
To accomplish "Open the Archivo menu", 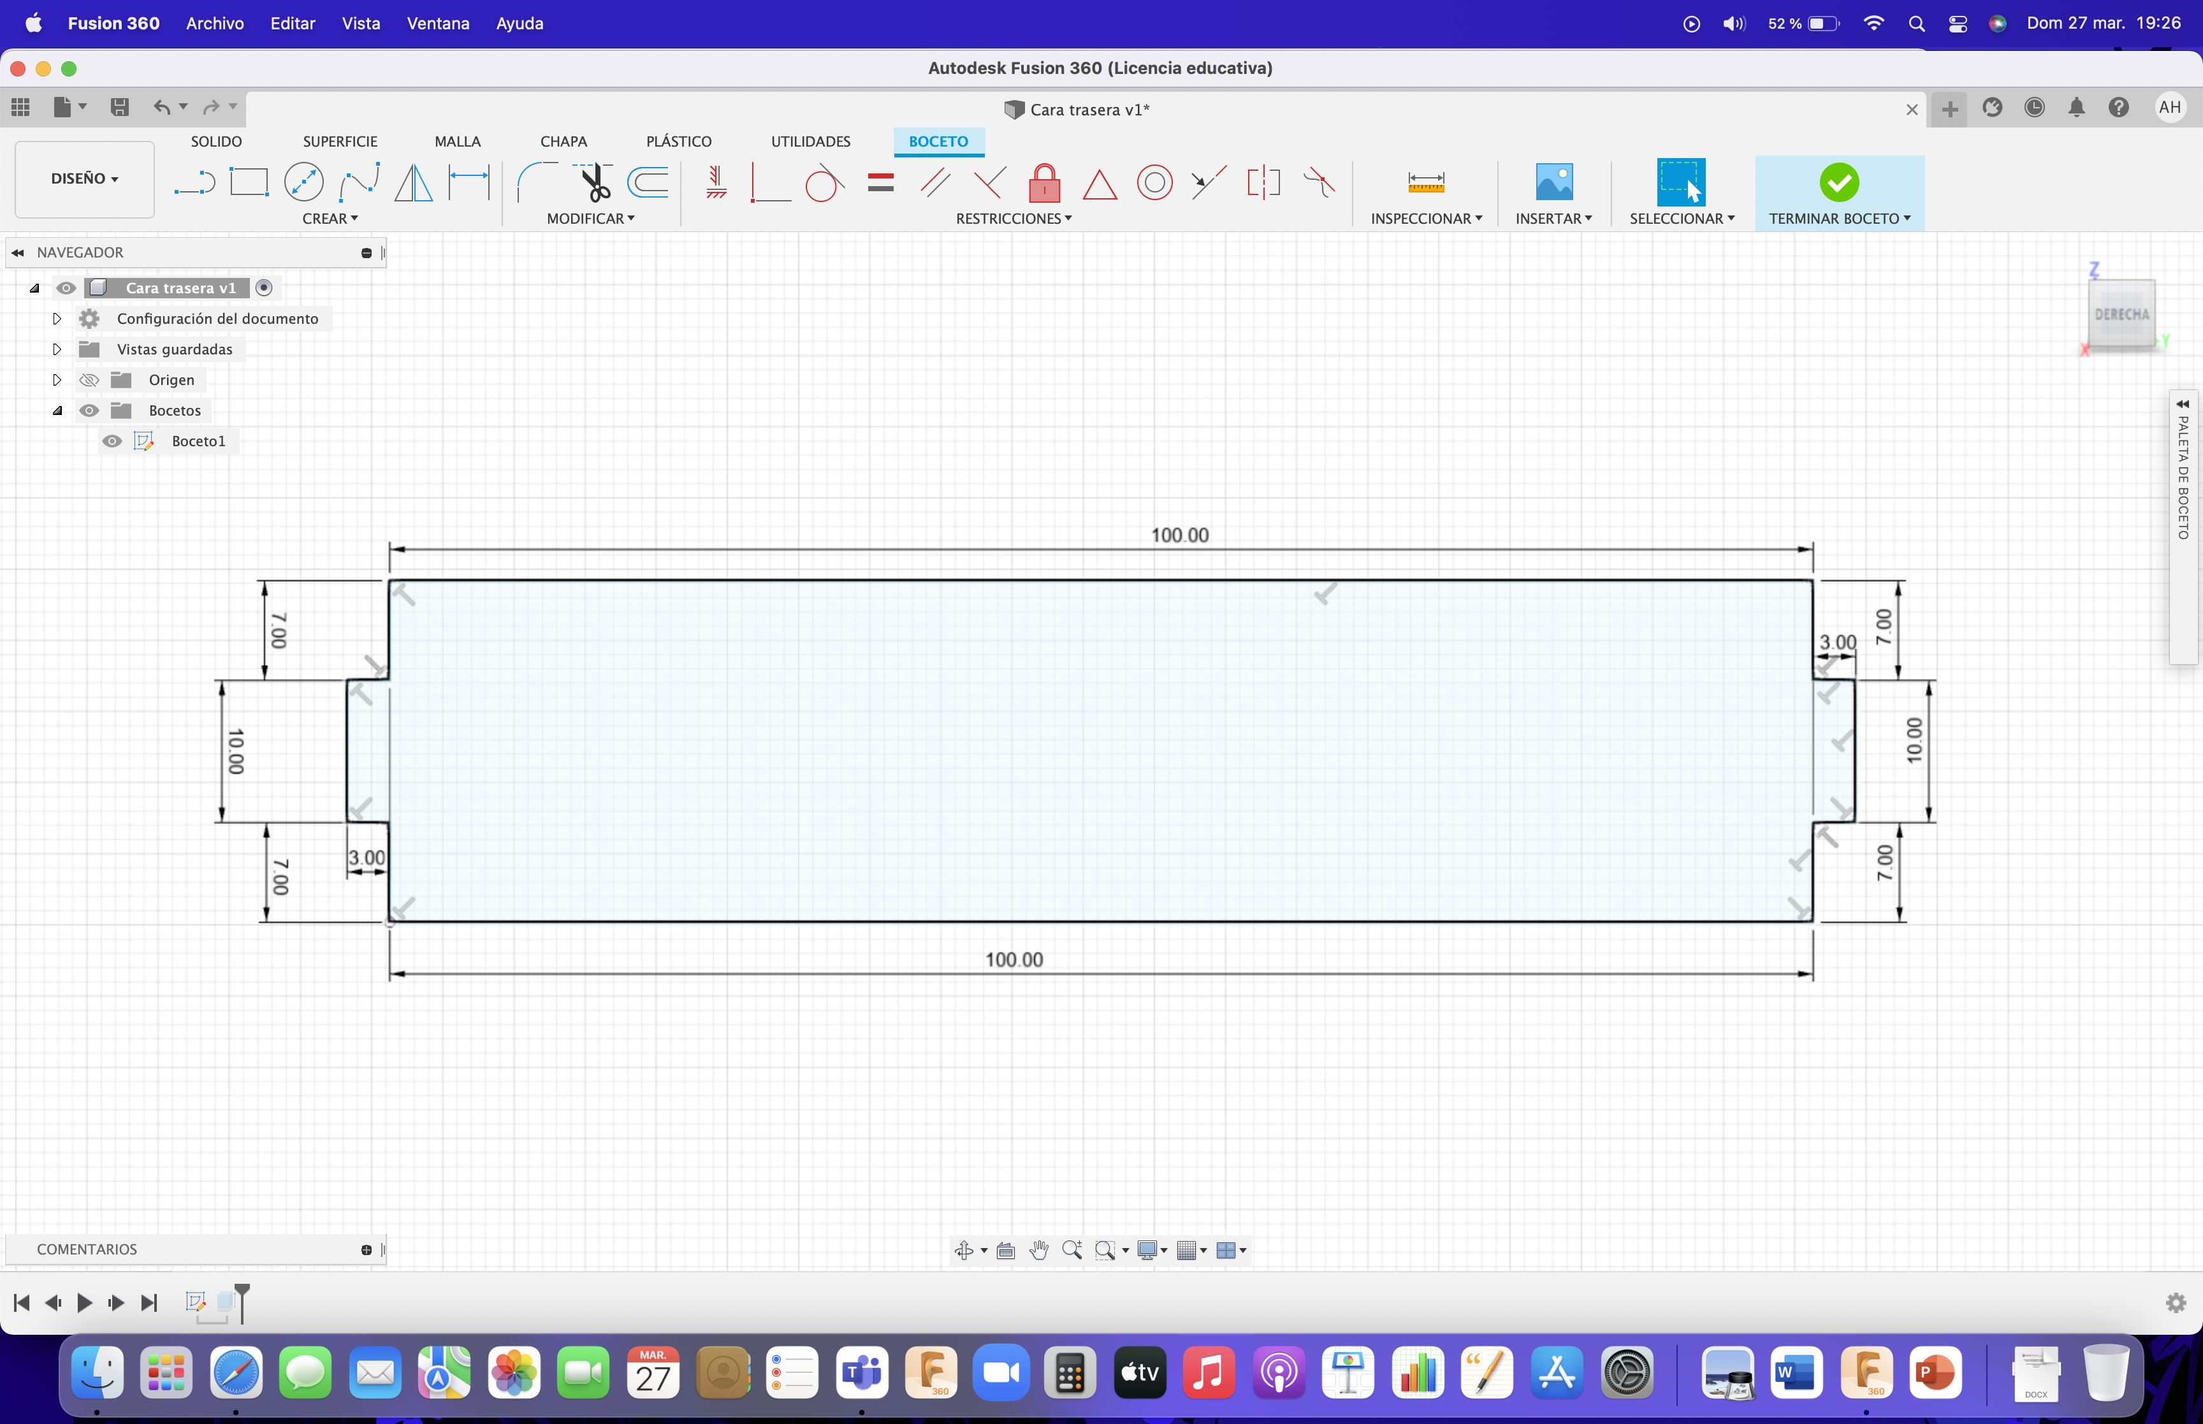I will pyautogui.click(x=214, y=23).
